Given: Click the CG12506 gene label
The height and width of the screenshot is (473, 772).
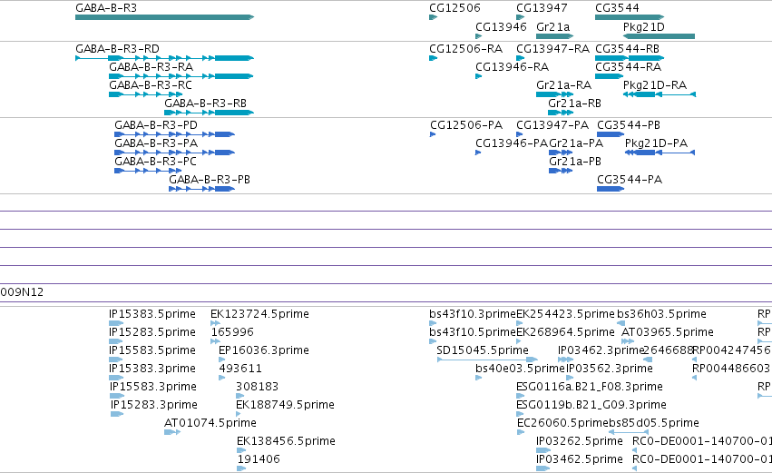Looking at the screenshot, I should tap(454, 8).
